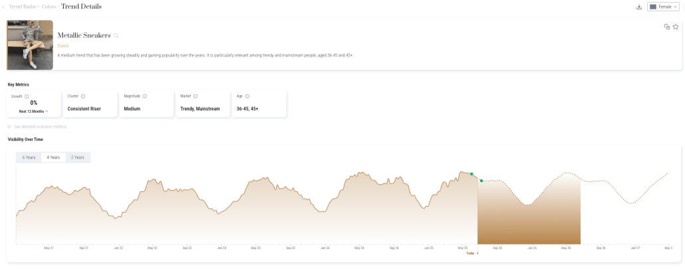Click the info icon next to Cluster

point(83,96)
